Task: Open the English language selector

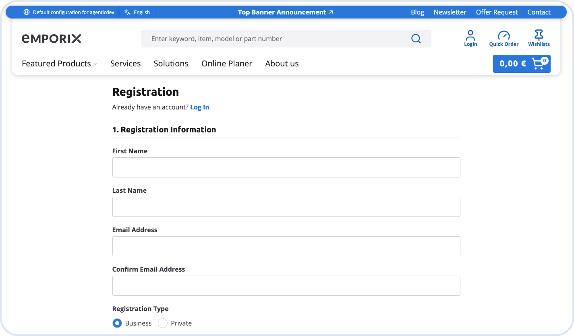Action: pos(142,12)
